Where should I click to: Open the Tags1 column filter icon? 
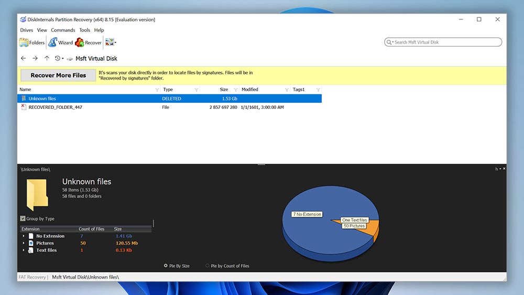318,90
